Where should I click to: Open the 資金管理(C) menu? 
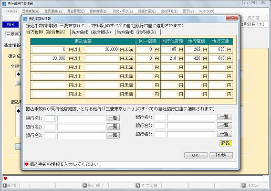point(76,11)
